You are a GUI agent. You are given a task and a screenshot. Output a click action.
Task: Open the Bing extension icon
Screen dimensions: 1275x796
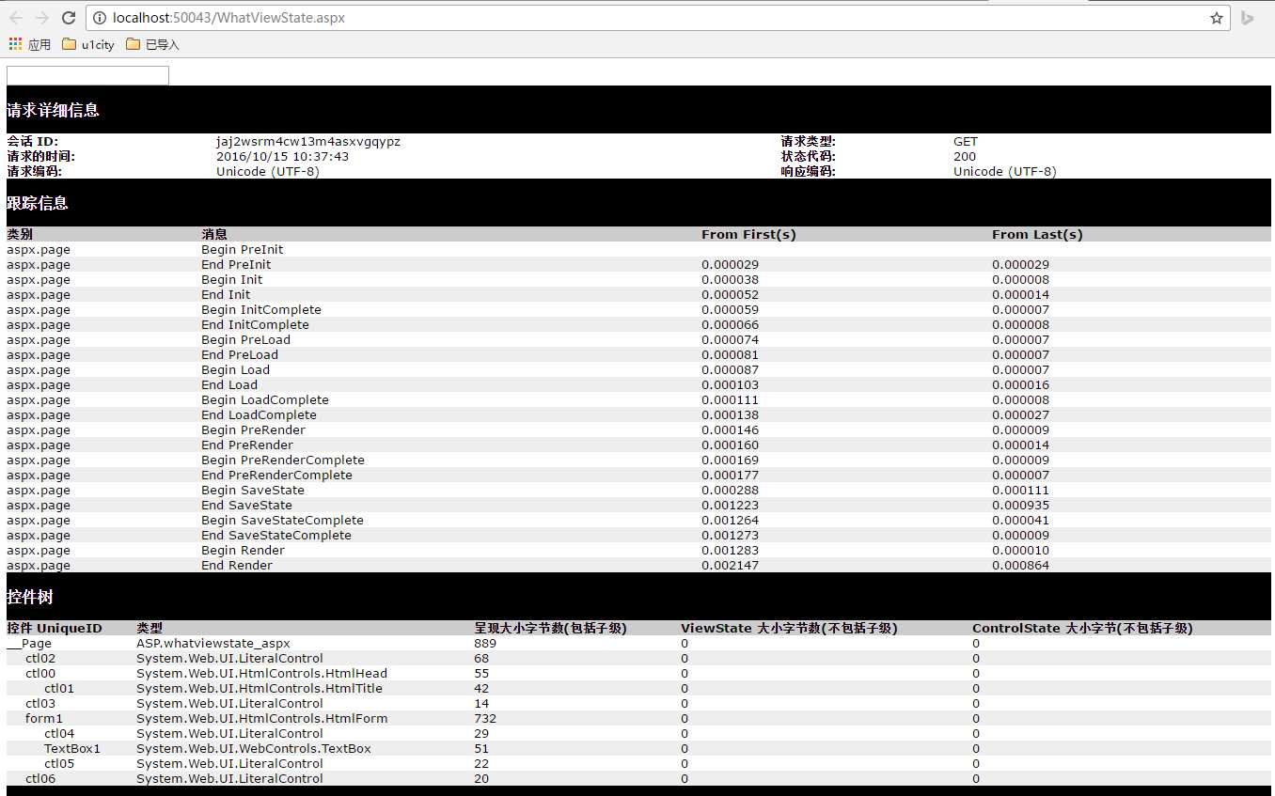point(1248,18)
